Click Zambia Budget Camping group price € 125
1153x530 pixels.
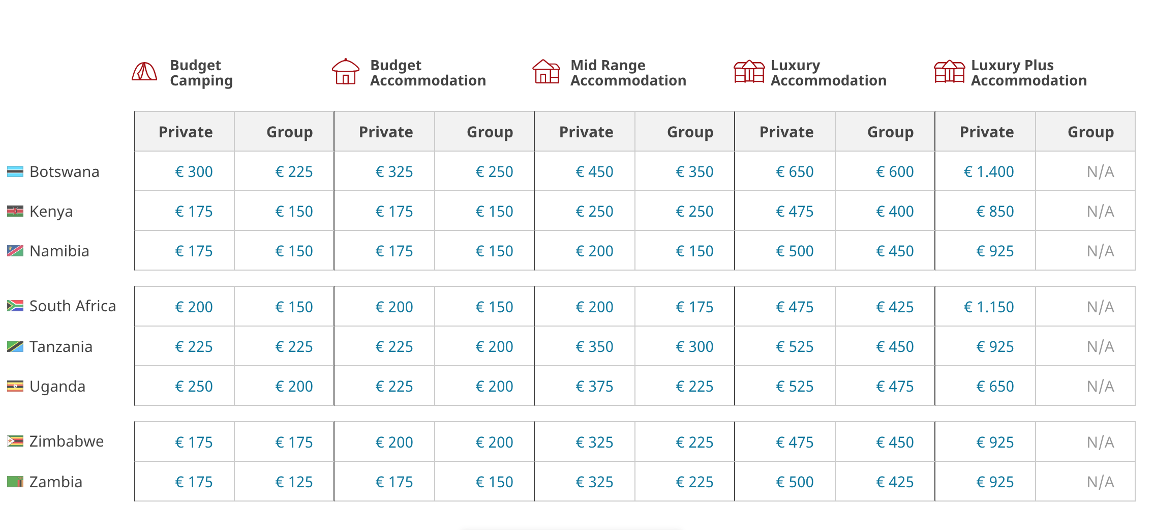[x=294, y=482]
